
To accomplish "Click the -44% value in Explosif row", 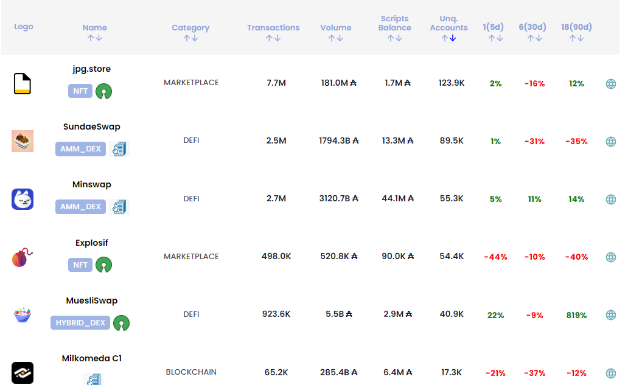I will [495, 257].
